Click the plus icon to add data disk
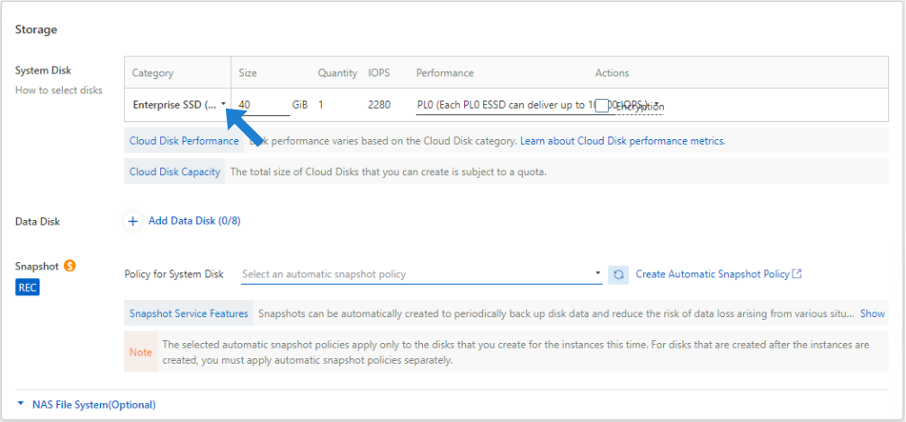Image resolution: width=906 pixels, height=422 pixels. 133,221
